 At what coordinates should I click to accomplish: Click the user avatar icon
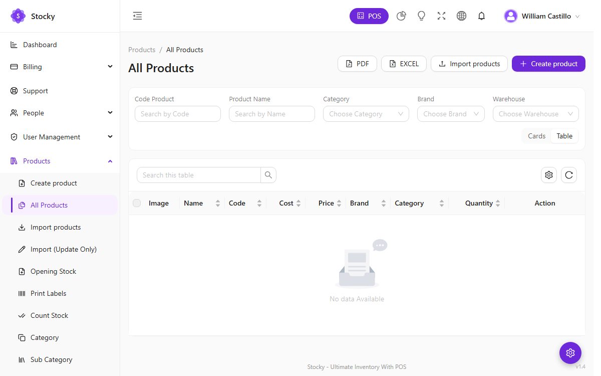(510, 16)
